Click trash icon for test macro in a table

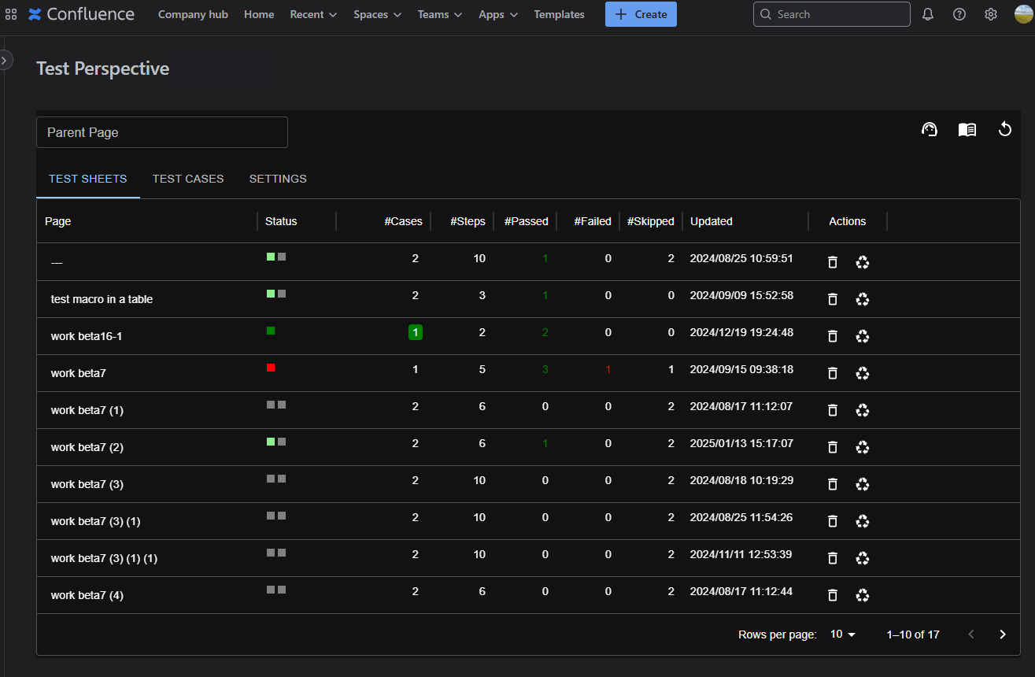click(833, 299)
